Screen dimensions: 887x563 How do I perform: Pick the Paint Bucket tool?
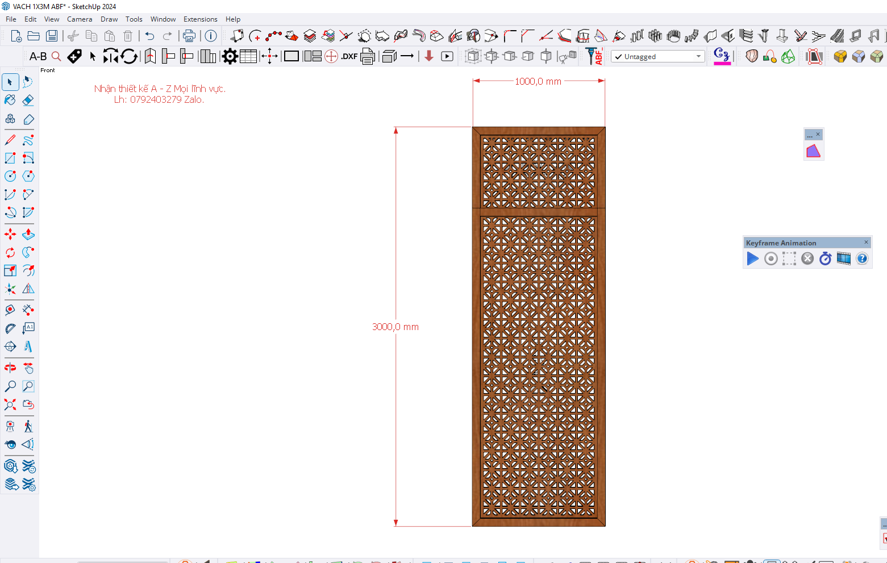(x=10, y=101)
